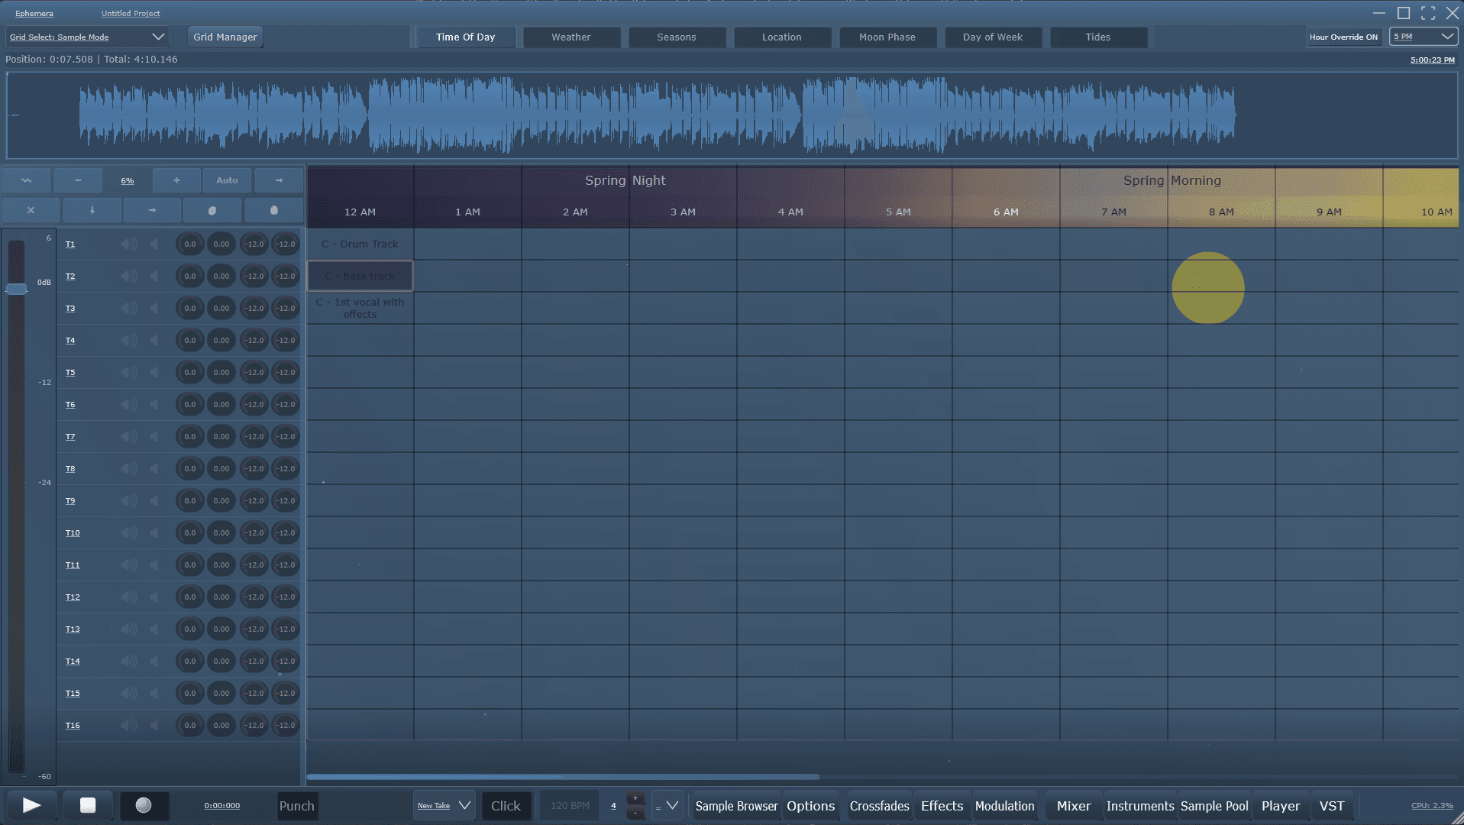Image resolution: width=1464 pixels, height=825 pixels.
Task: Switch to the Weather tab
Action: (570, 37)
